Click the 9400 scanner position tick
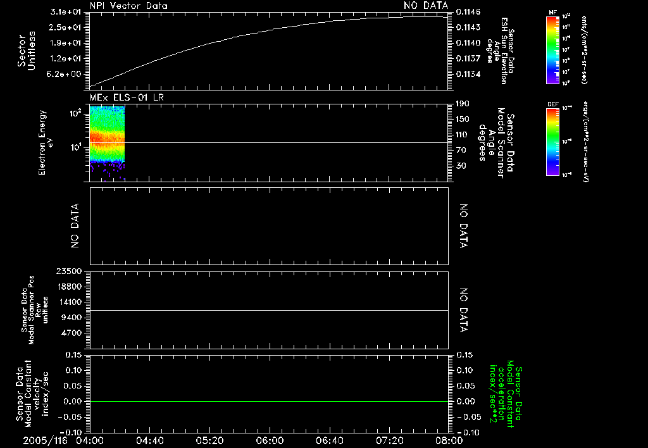The height and width of the screenshot is (448, 648). [72, 318]
